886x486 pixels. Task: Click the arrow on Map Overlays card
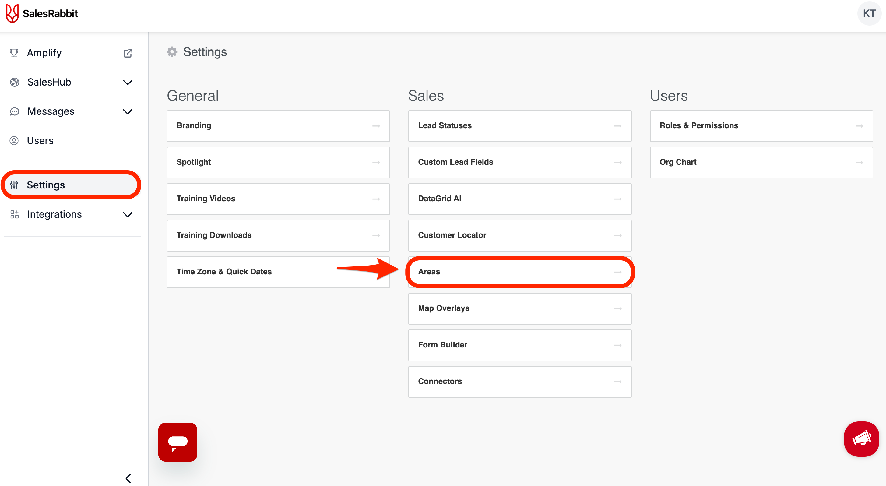[618, 308]
